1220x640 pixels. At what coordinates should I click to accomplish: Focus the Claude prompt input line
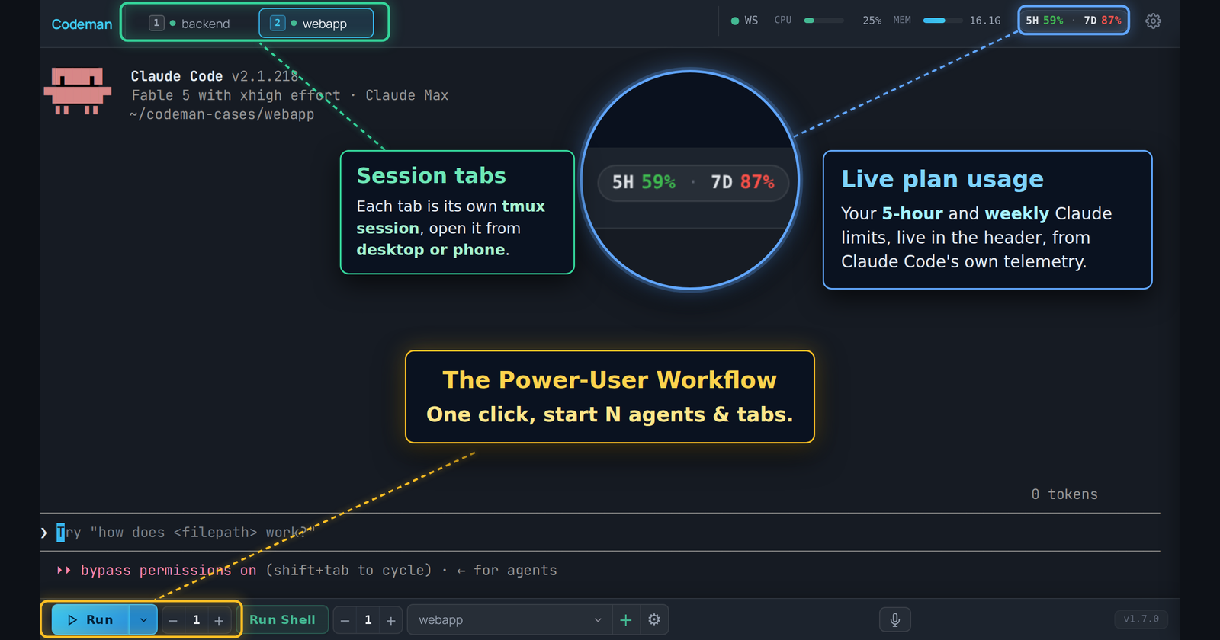600,533
